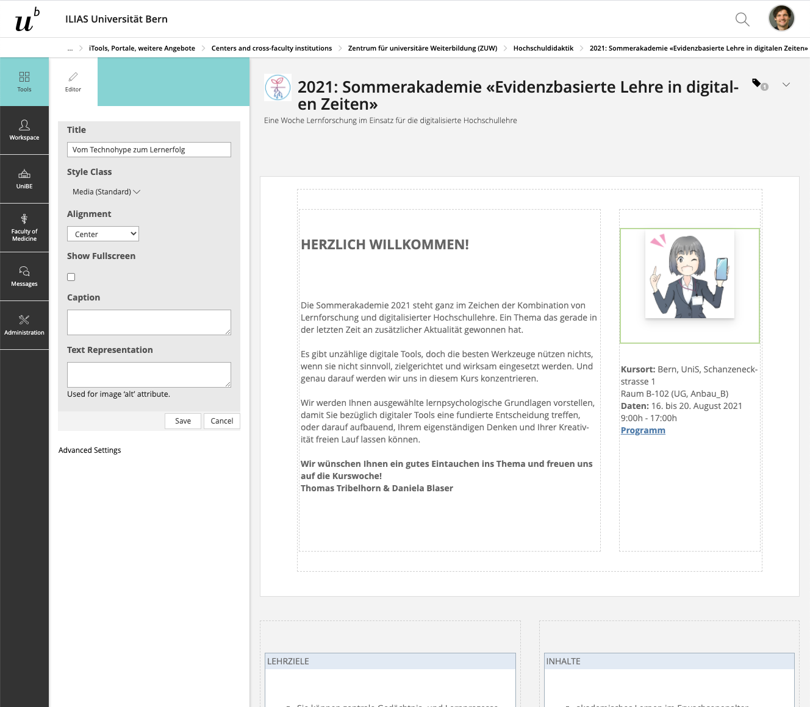Select the anime character image
Viewport: 810px width, 707px height.
[689, 275]
